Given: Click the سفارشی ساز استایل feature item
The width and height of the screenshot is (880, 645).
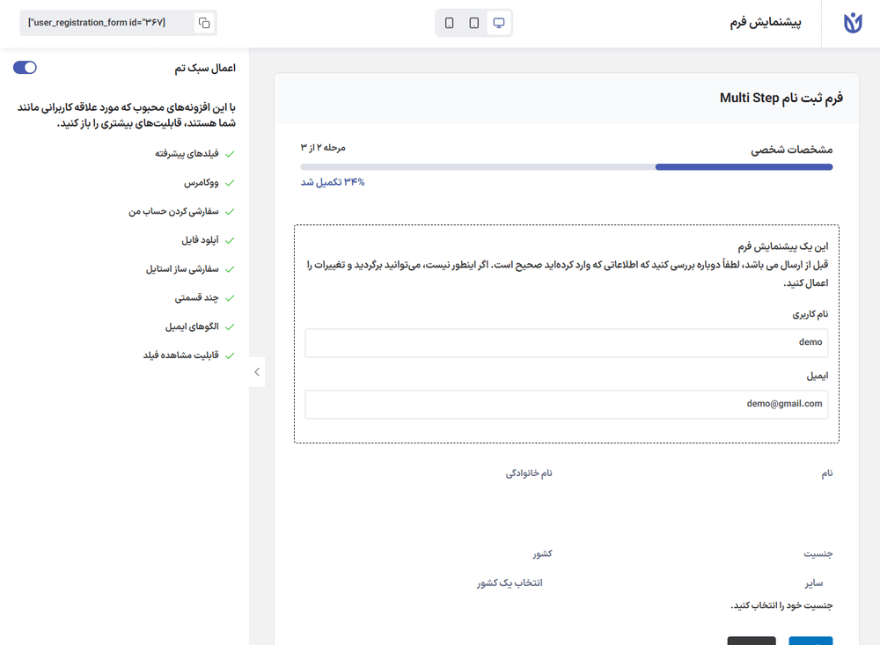Looking at the screenshot, I should (182, 269).
